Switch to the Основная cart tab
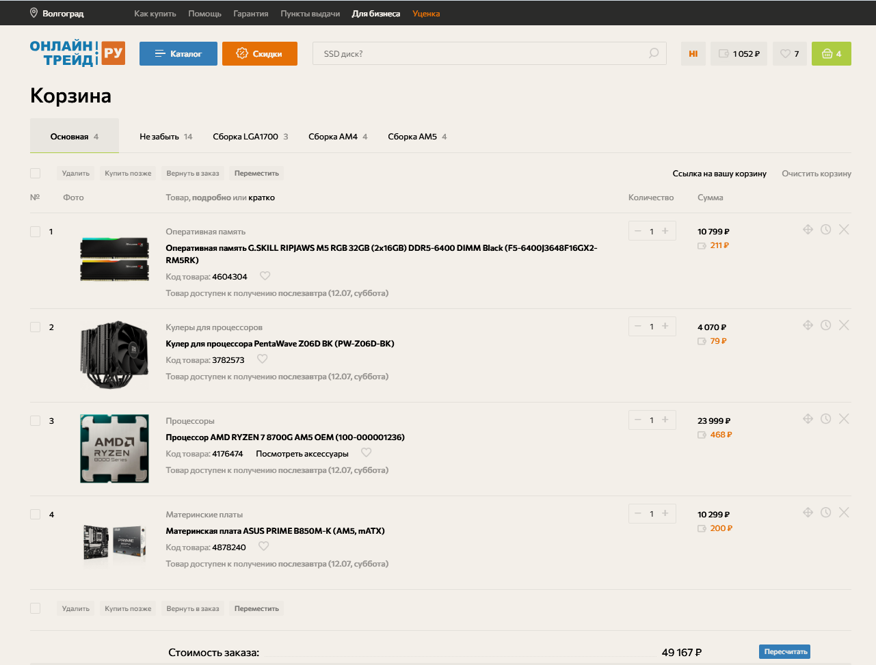 point(75,136)
